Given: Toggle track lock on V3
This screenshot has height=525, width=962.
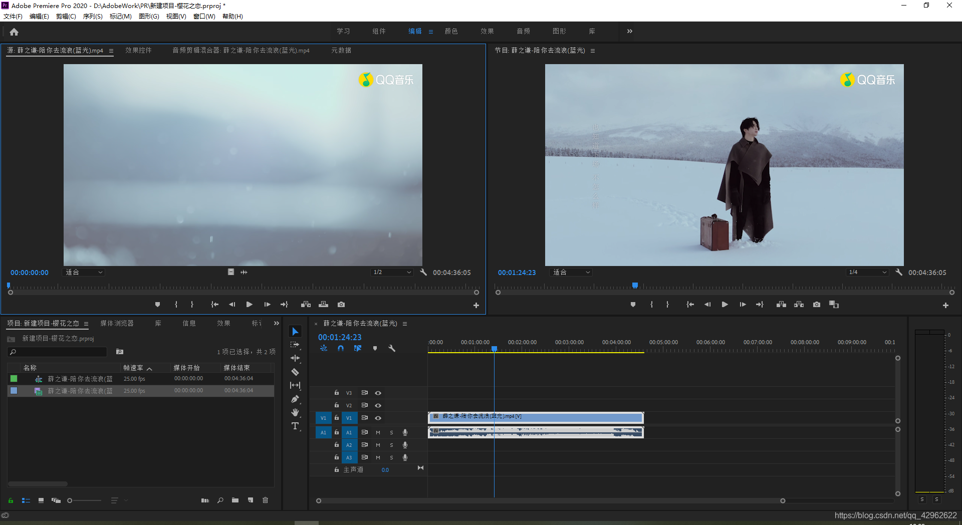Looking at the screenshot, I should pos(337,393).
